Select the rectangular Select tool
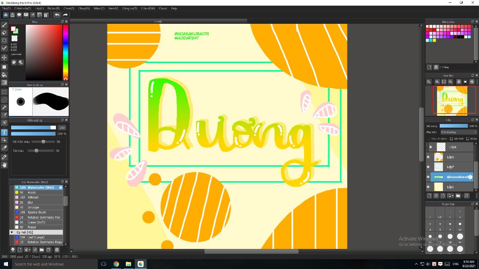Screen dimensions: 479x269 point(4,92)
